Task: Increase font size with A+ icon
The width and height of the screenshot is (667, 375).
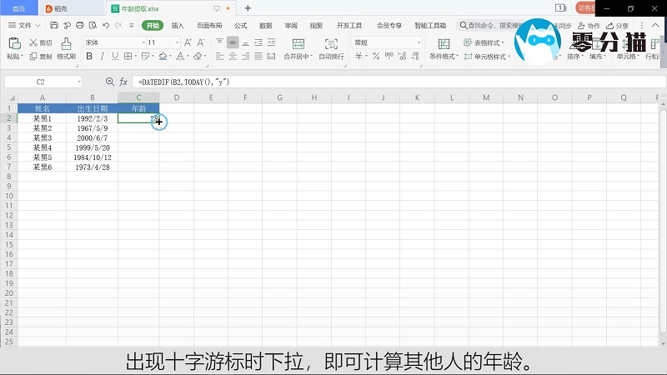Action: coord(188,42)
